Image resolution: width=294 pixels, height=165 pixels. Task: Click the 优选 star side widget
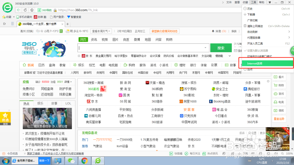tap(5, 117)
